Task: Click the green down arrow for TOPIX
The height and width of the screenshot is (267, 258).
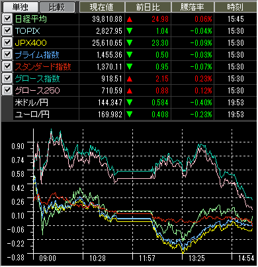Action: (130, 31)
